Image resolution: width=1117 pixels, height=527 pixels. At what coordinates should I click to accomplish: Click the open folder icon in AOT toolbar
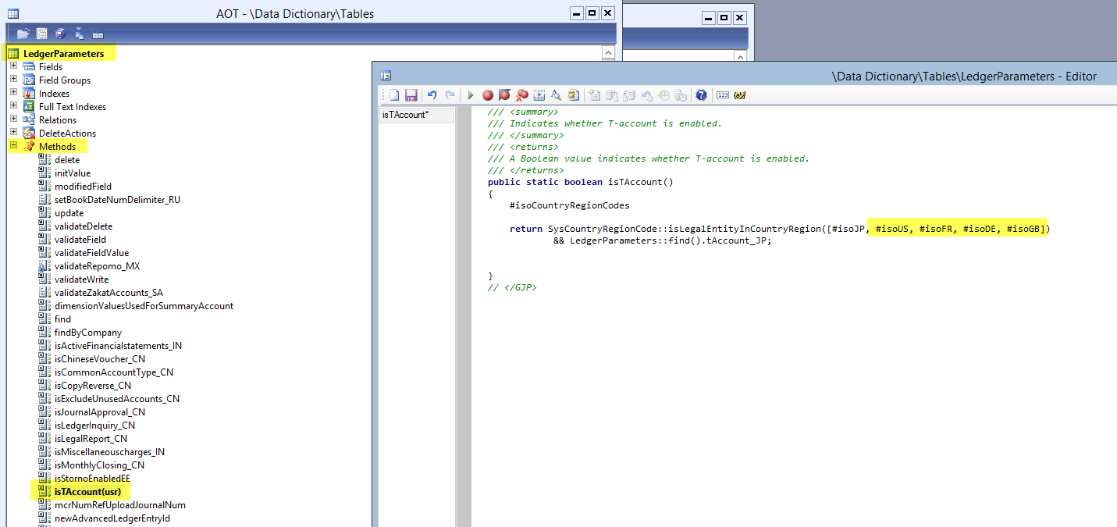pyautogui.click(x=23, y=34)
